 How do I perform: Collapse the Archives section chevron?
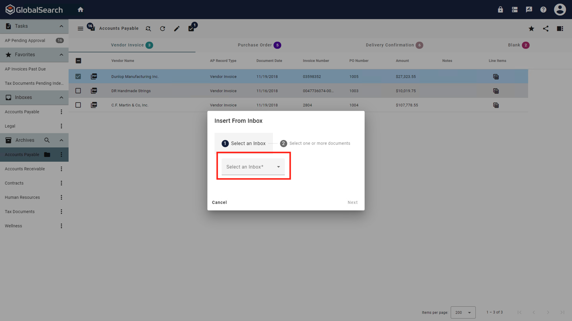tap(61, 140)
